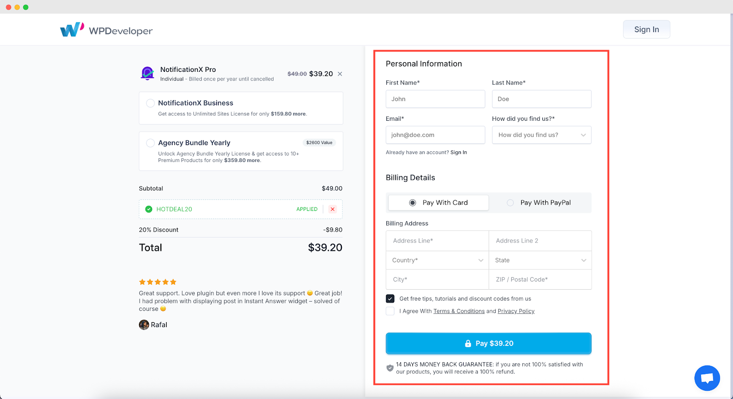Screen dimensions: 733x399
Task: Open the How did you find us dropdown
Action: tap(542, 135)
